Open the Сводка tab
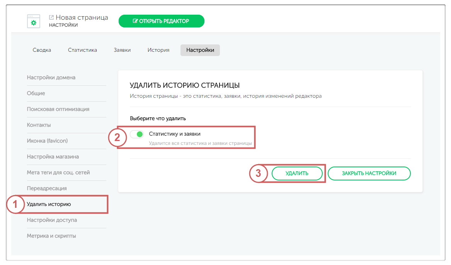 pos(42,50)
